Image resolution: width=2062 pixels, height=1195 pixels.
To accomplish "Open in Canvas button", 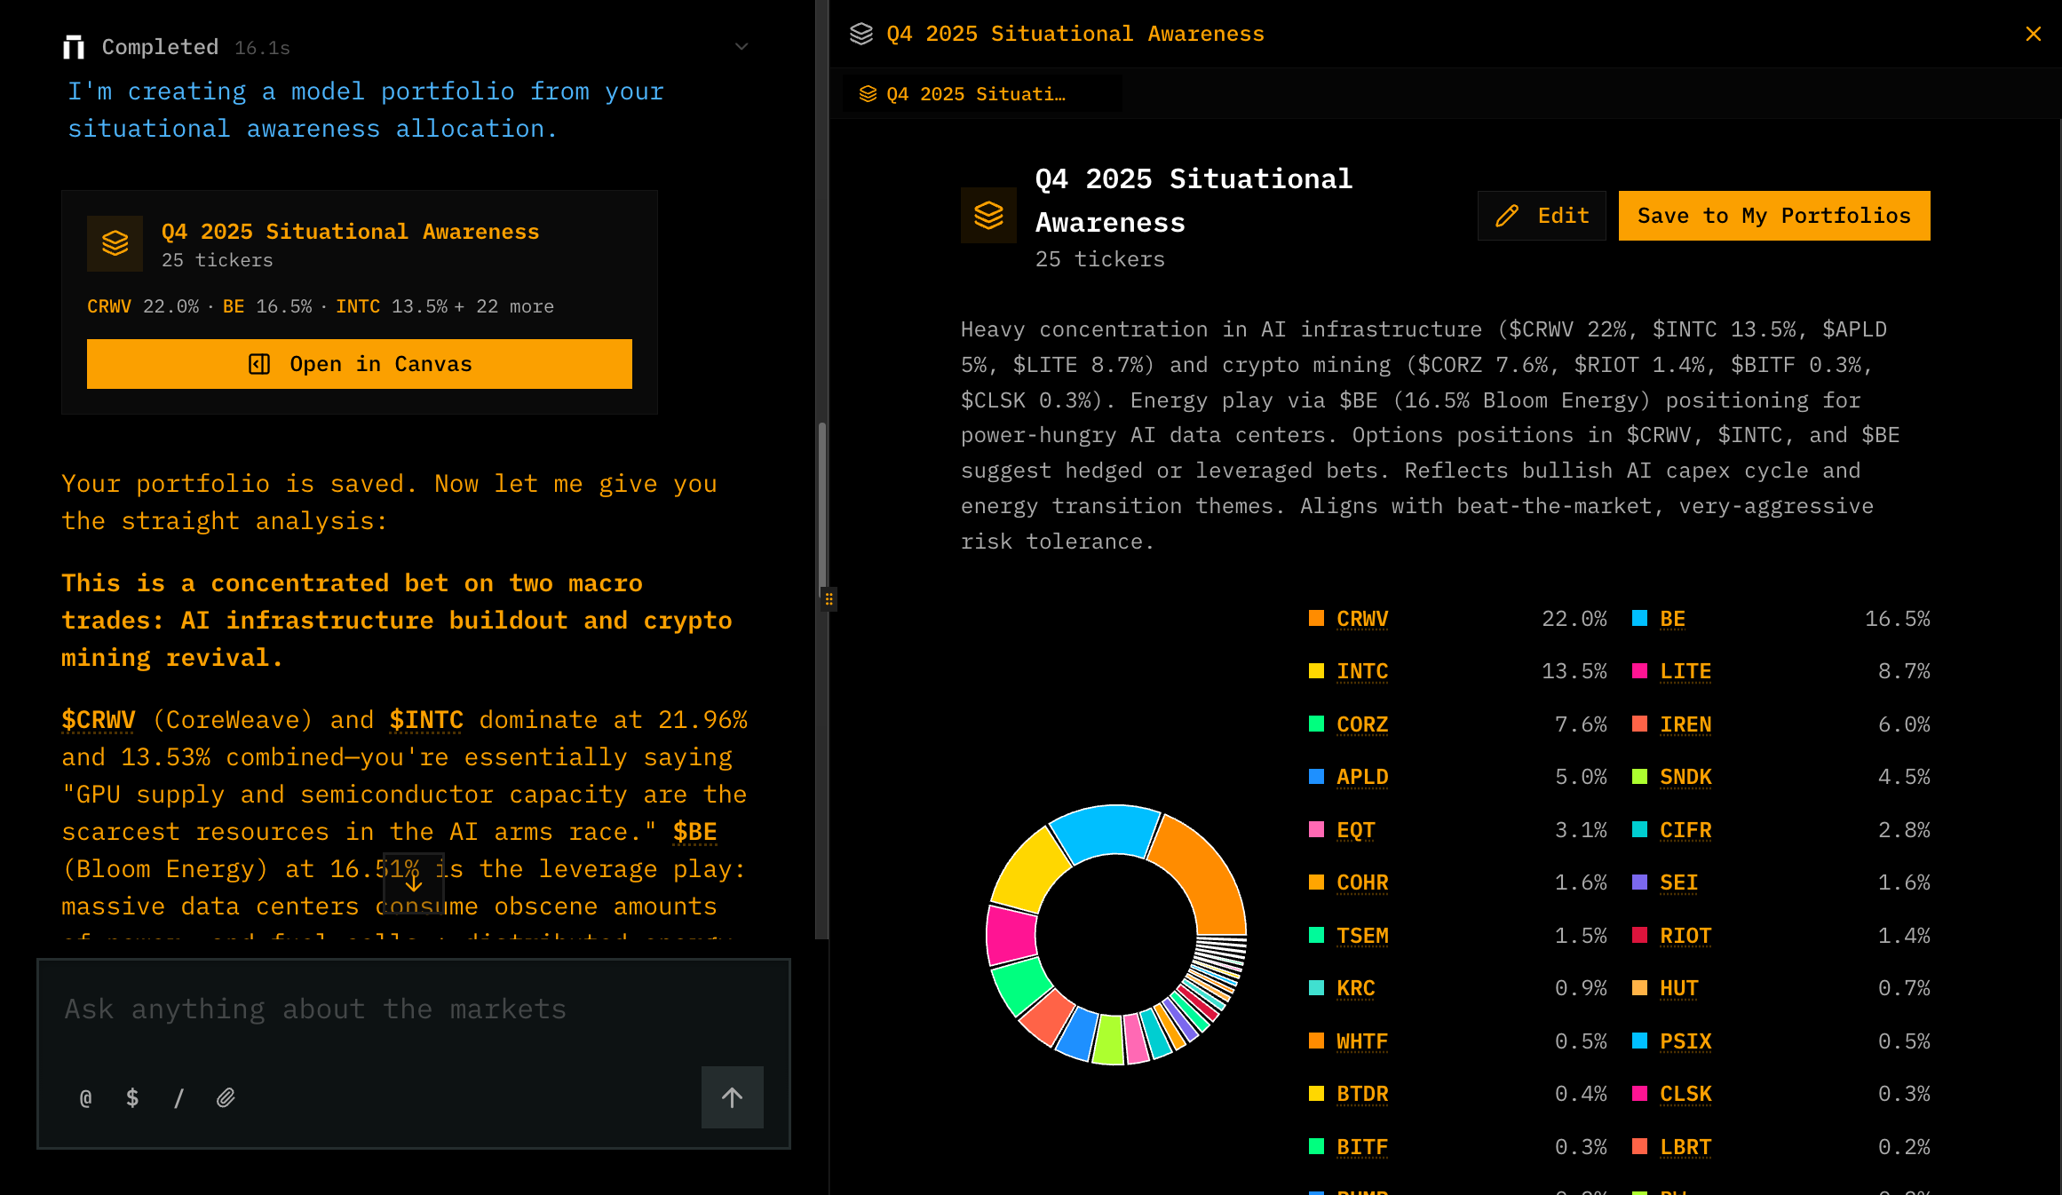I will (360, 364).
